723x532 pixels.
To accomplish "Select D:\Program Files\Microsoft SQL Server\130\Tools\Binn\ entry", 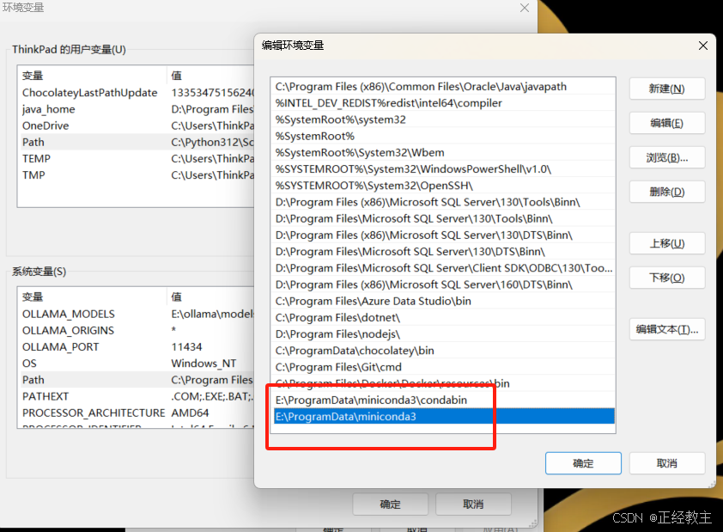I will [x=444, y=218].
